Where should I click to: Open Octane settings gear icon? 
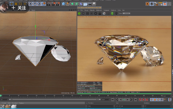click(x=96, y=14)
